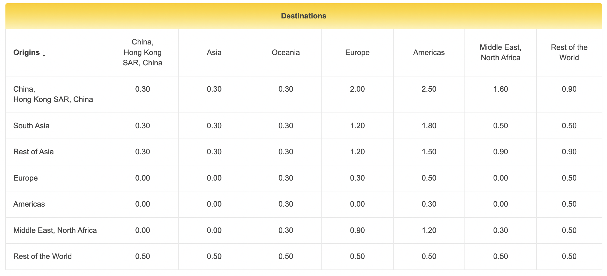The width and height of the screenshot is (607, 276).
Task: Click the China, Hong Kong SAR origin row label
Action: [53, 94]
